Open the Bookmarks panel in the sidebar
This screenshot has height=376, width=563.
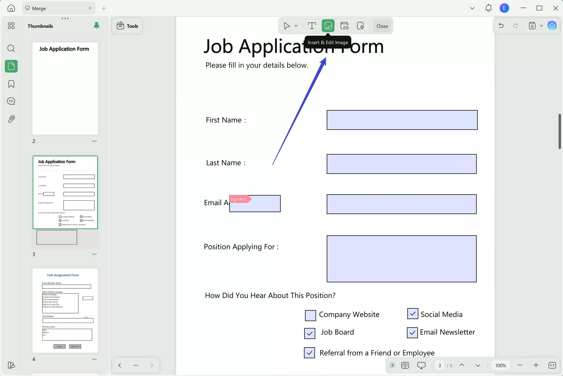pyautogui.click(x=11, y=84)
